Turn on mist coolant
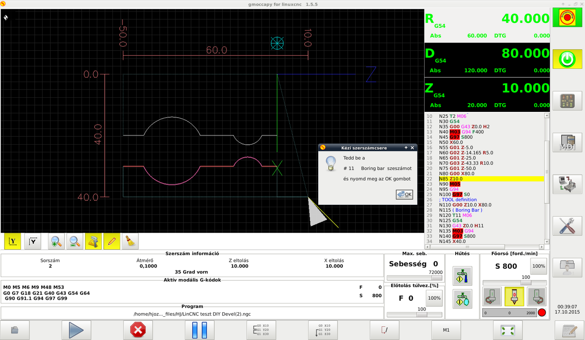585x340 pixels. click(x=462, y=298)
